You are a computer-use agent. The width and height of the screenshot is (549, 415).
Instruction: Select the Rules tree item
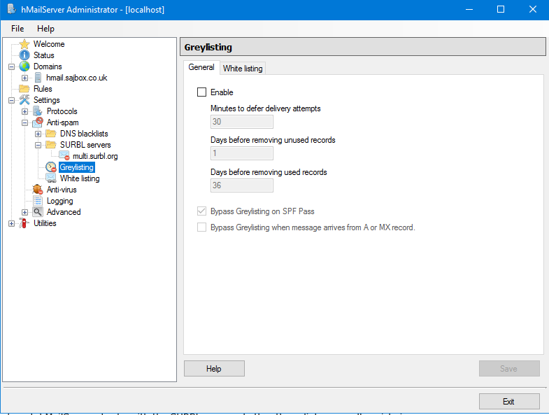[x=43, y=89]
